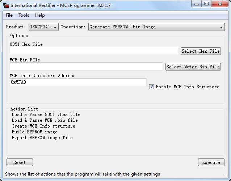The width and height of the screenshot is (231, 181).
Task: Click the MCEProgrammer app icon in title bar
Action: [6, 5]
